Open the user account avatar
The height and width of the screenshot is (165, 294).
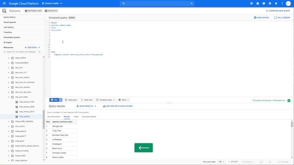[288, 3]
